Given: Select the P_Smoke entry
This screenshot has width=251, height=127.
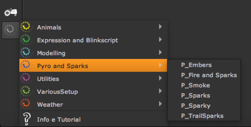Looking at the screenshot, I should tap(195, 85).
